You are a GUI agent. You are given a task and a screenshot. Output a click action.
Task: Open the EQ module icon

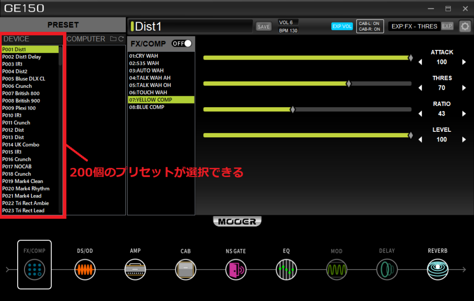pyautogui.click(x=286, y=269)
